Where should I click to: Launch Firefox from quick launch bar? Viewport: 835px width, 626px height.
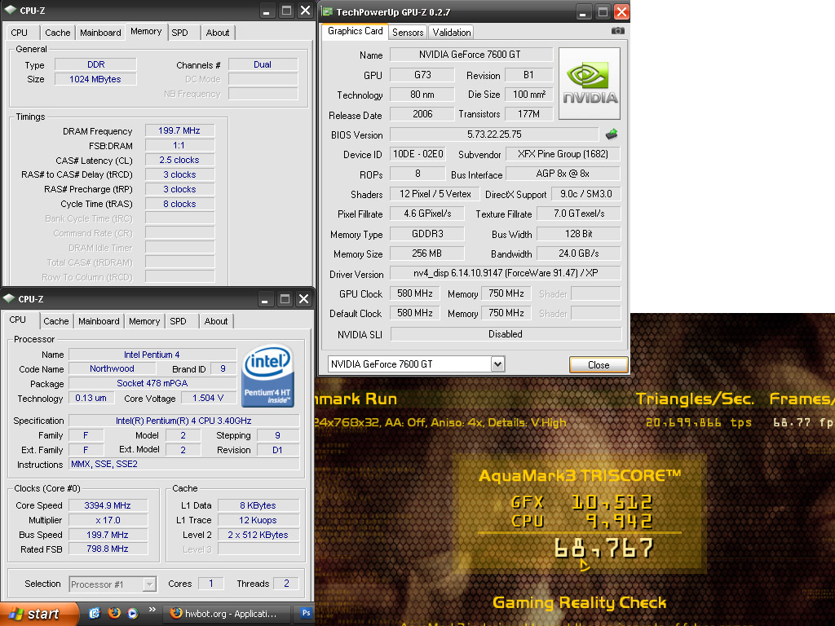click(x=114, y=613)
